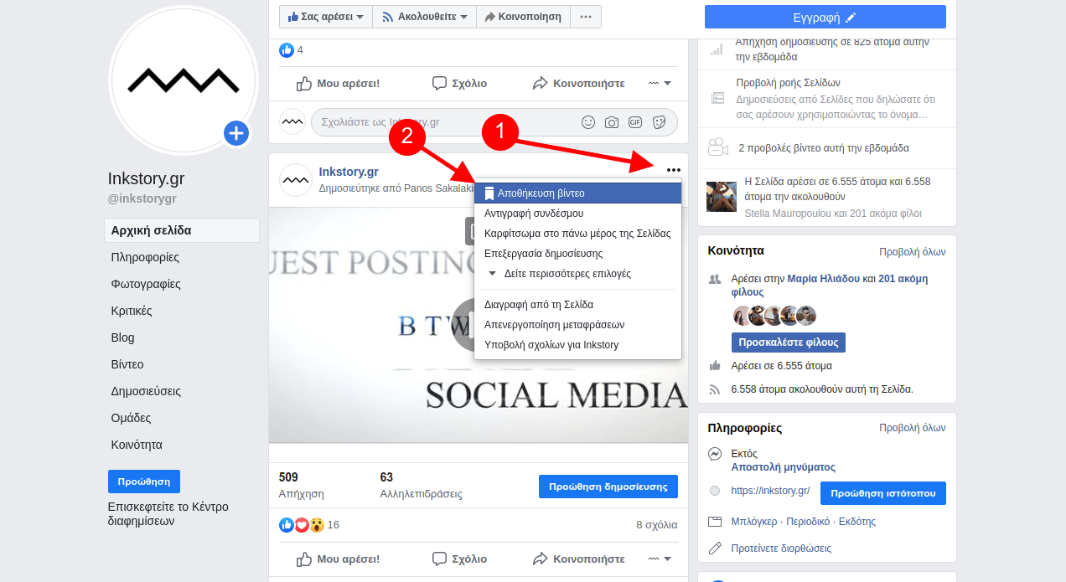Click the three-dot More button in page header
This screenshot has width=1066, height=582.
click(x=586, y=17)
